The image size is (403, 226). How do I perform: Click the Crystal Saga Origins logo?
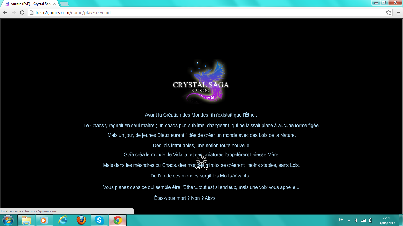(x=201, y=82)
